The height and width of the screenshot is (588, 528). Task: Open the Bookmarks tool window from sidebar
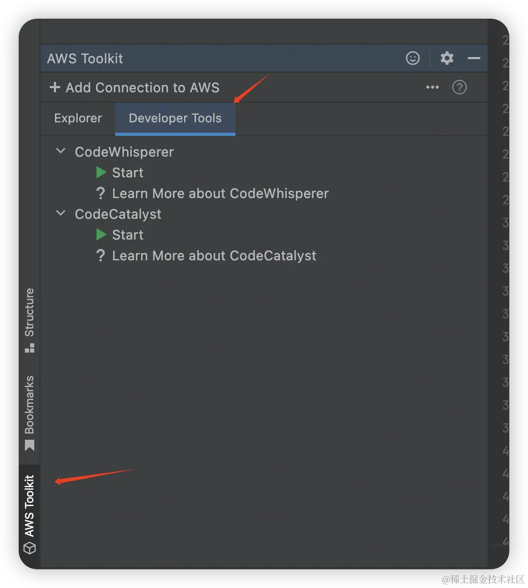click(x=30, y=412)
